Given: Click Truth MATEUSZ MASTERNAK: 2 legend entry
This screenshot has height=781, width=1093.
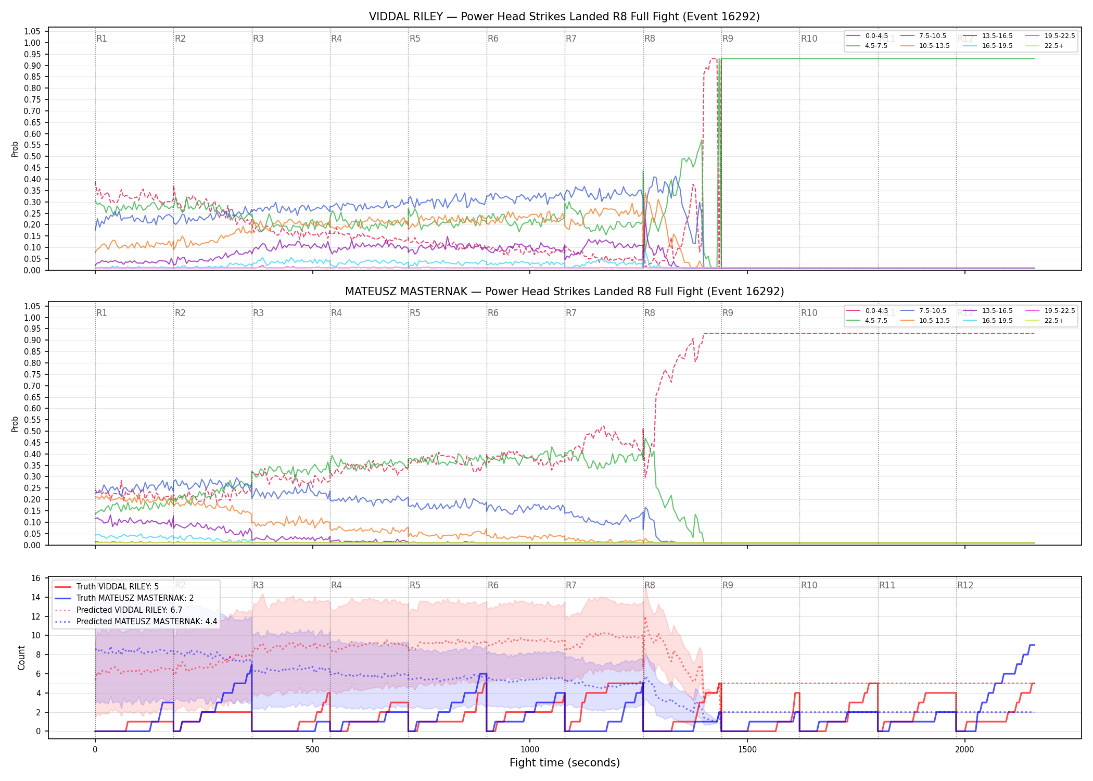Looking at the screenshot, I should coord(124,598).
